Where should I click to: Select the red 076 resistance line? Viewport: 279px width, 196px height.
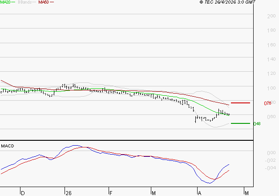(x=240, y=103)
